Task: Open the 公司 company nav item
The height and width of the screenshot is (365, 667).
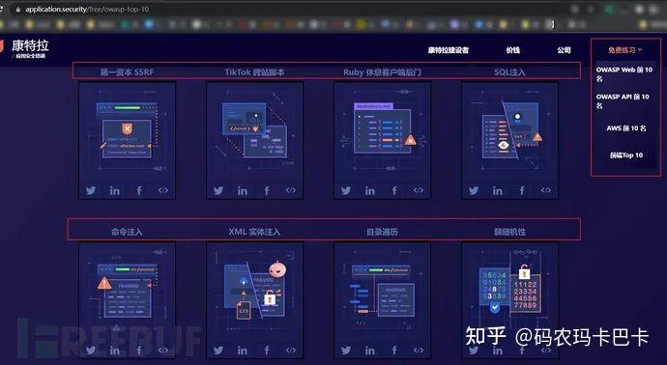Action: click(x=565, y=50)
